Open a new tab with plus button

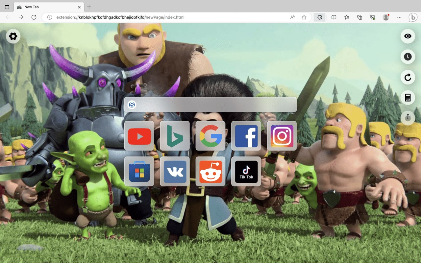point(89,7)
